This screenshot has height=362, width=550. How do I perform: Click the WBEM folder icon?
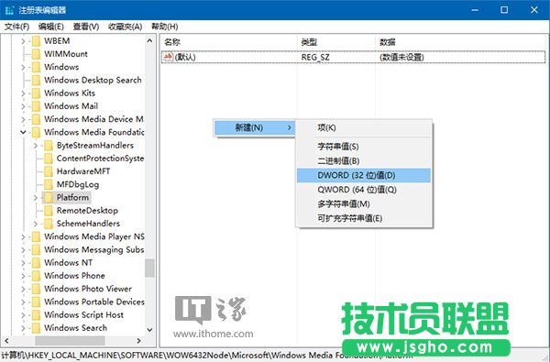pyautogui.click(x=36, y=41)
